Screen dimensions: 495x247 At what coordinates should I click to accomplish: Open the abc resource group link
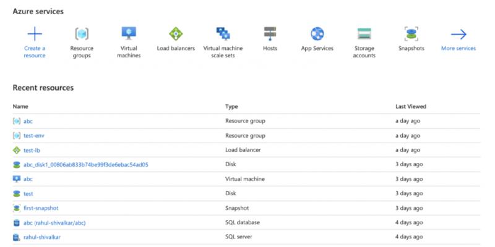pos(28,121)
